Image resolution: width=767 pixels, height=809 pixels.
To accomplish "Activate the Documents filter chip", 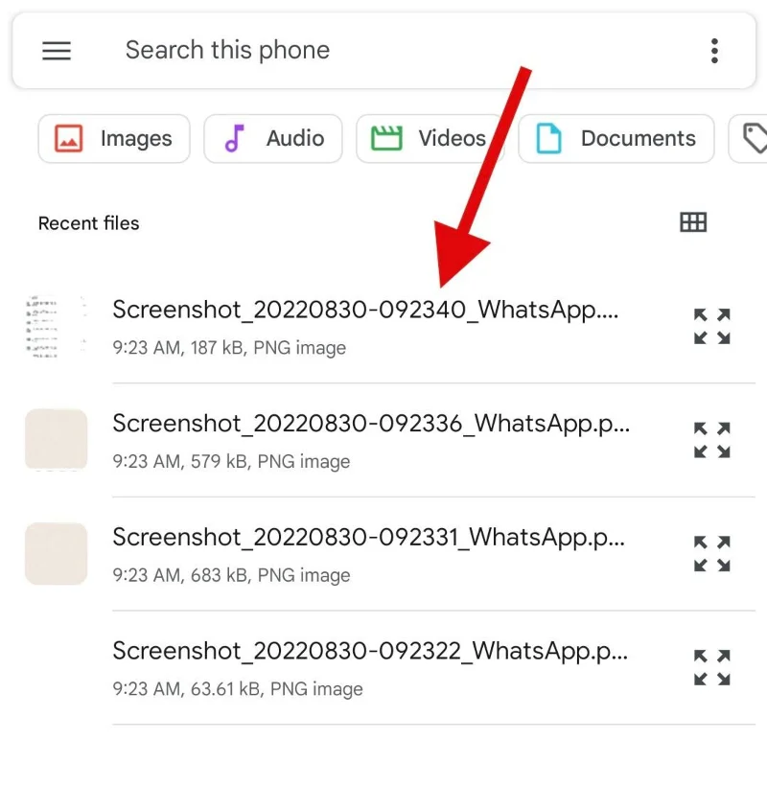I will pyautogui.click(x=616, y=138).
